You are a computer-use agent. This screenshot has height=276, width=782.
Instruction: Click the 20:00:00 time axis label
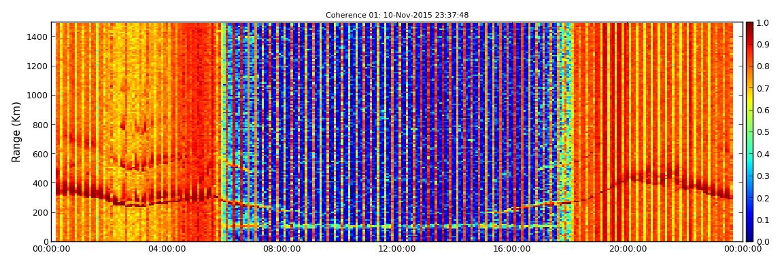pos(628,249)
